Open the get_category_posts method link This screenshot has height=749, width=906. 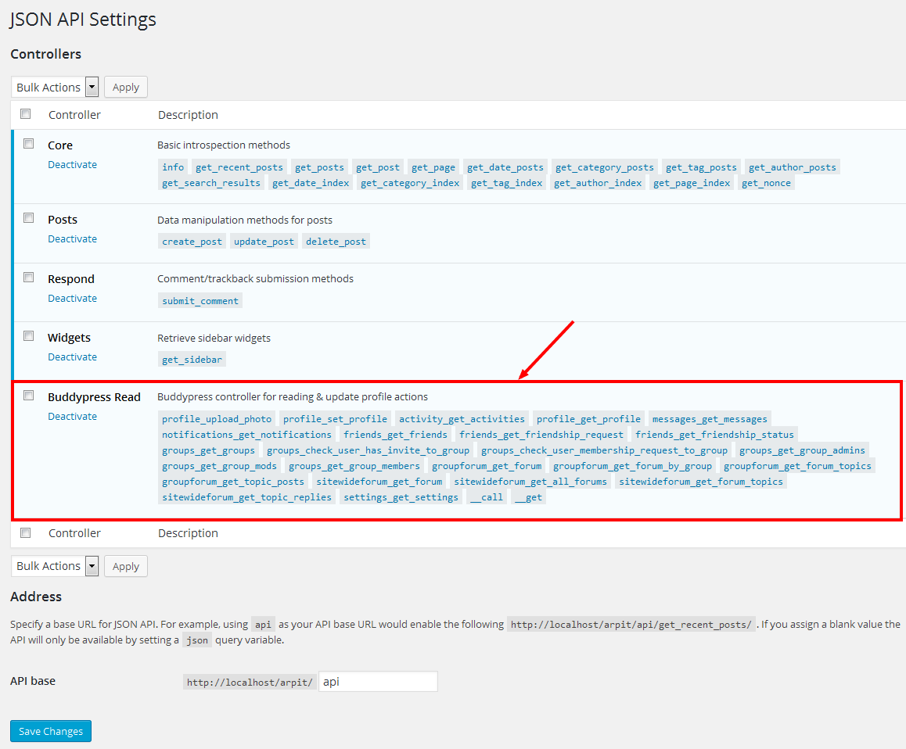(604, 167)
